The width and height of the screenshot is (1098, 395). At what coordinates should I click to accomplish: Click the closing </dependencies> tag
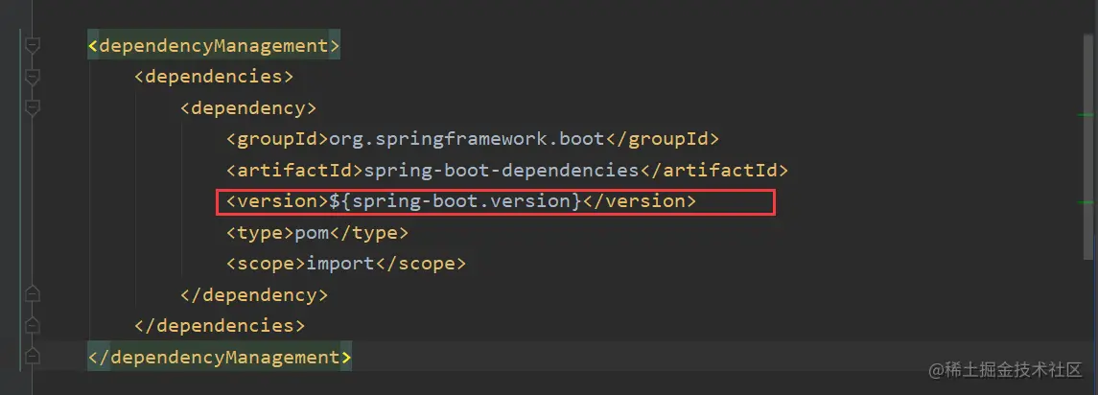tap(220, 326)
